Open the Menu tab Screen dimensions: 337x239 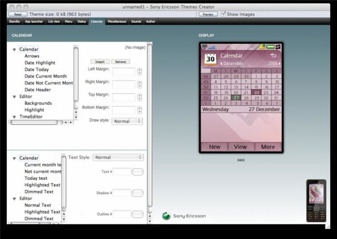pyautogui.click(x=69, y=21)
